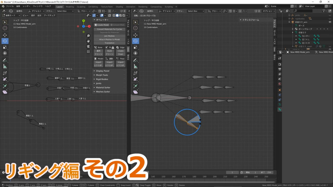Click Attach Meshes to Model button

coord(109,39)
